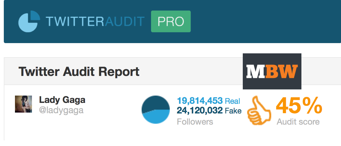Image resolution: width=341 pixels, height=146 pixels.
Task: Select the green PRO badge button
Action: pos(171,21)
